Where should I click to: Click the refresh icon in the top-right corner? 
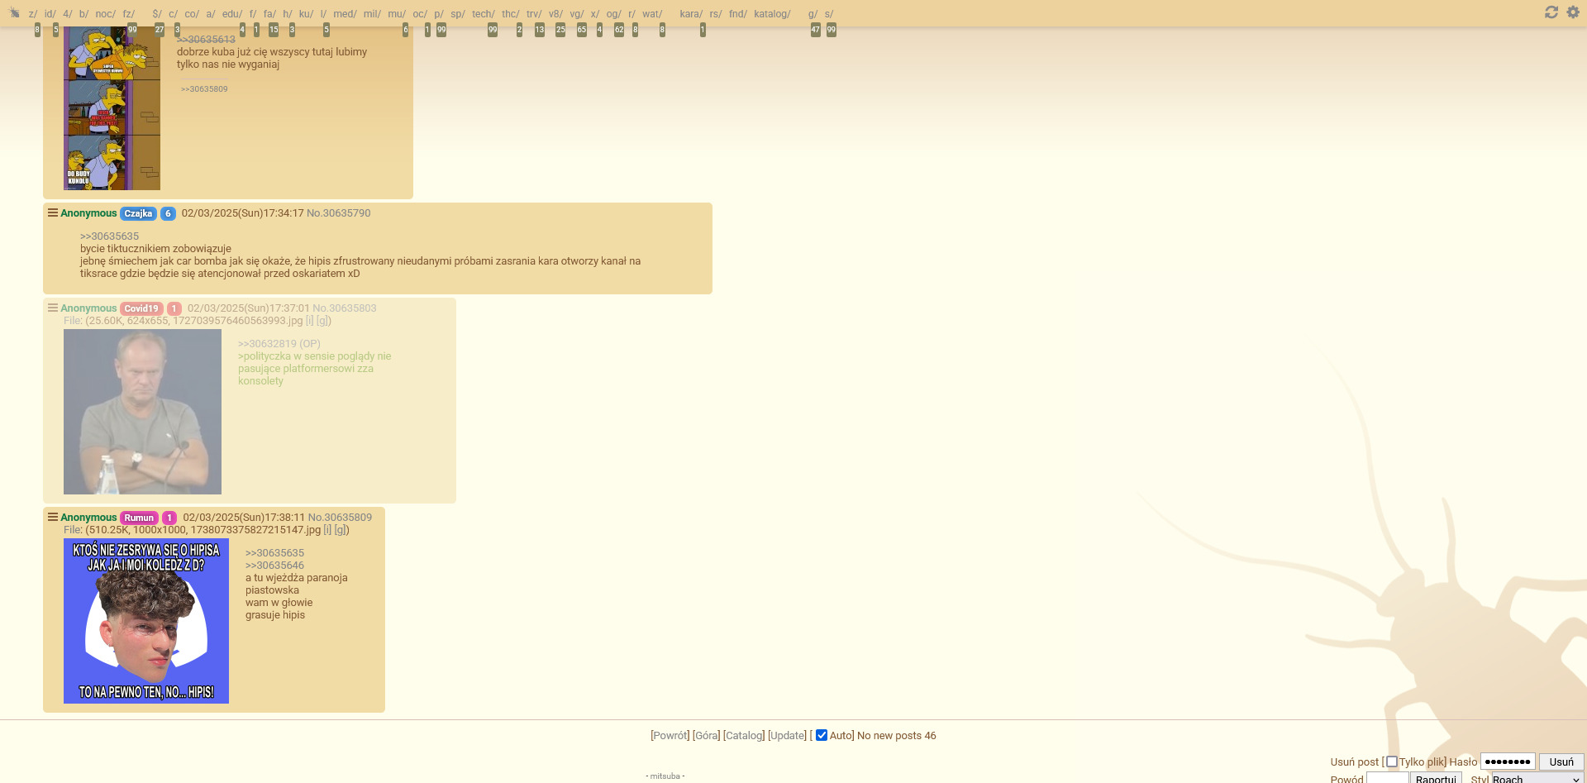tap(1551, 12)
